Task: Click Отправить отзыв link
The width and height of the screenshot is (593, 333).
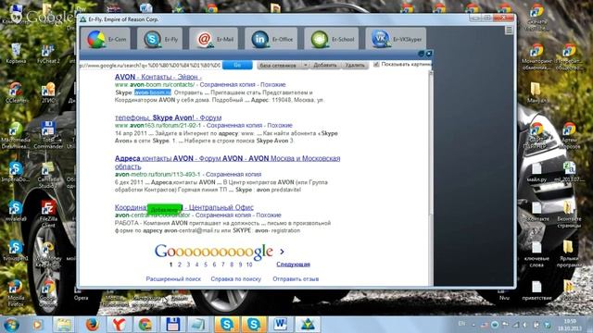Action: coord(296,279)
